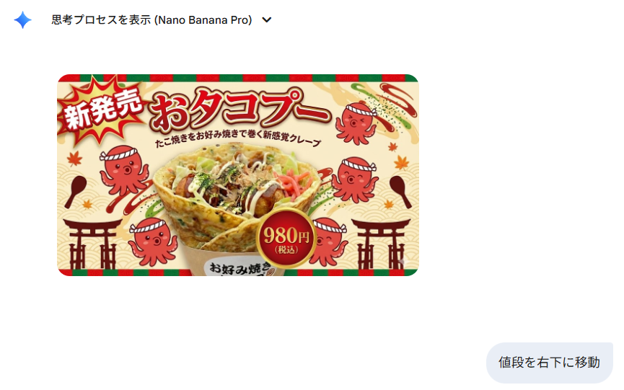The height and width of the screenshot is (390, 624).
Task: Click the blue Gemini sparkle icon
Action: tap(22, 20)
